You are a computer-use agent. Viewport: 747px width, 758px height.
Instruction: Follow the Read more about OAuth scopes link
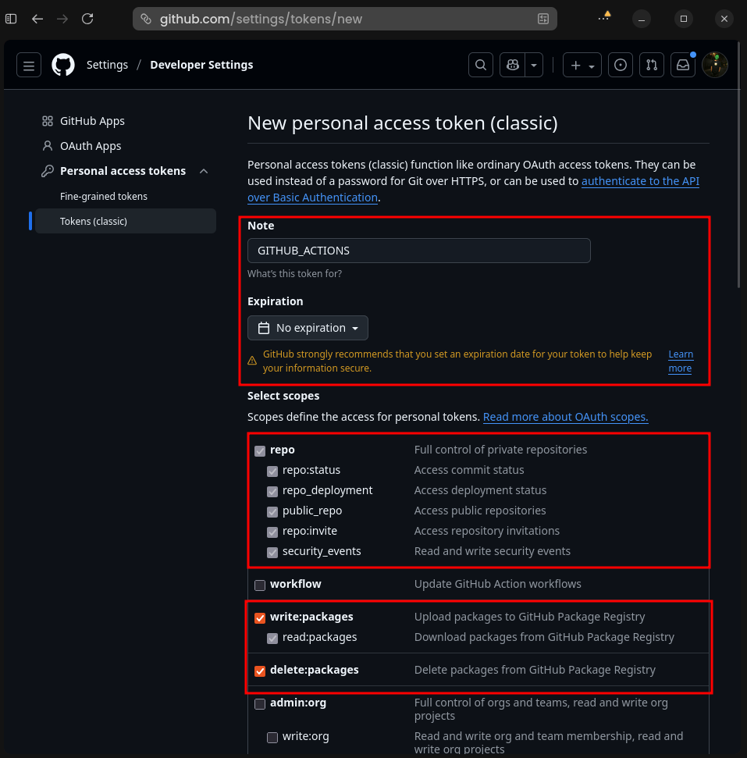565,416
